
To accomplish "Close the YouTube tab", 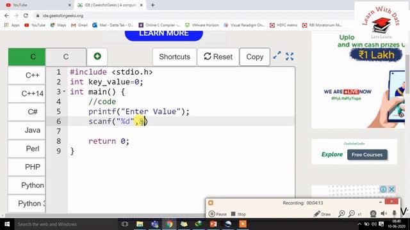I will [x=69, y=5].
